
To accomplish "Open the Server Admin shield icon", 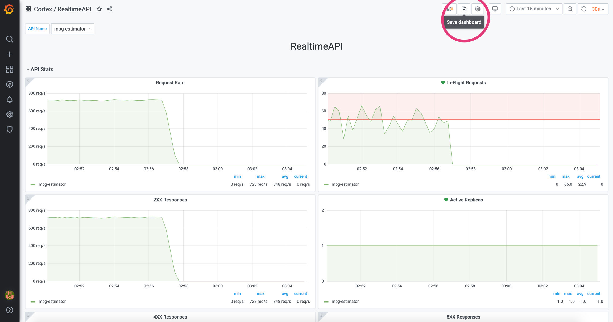I will click(10, 129).
